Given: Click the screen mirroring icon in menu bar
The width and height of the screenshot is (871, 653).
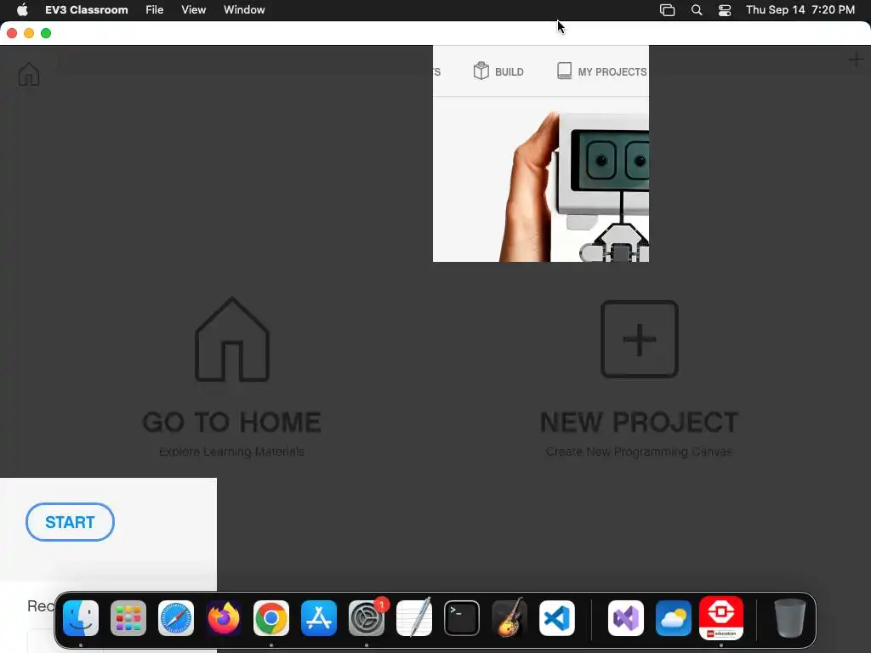Looking at the screenshot, I should [667, 10].
